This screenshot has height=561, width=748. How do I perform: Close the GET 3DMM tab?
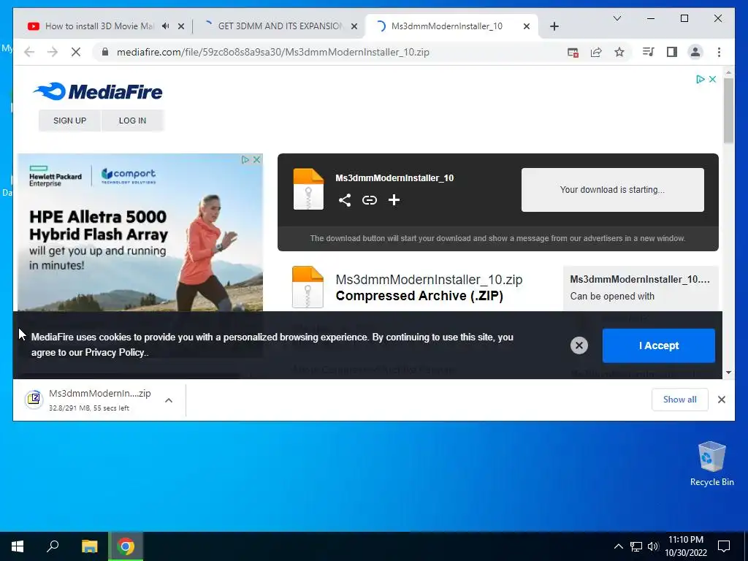point(354,27)
